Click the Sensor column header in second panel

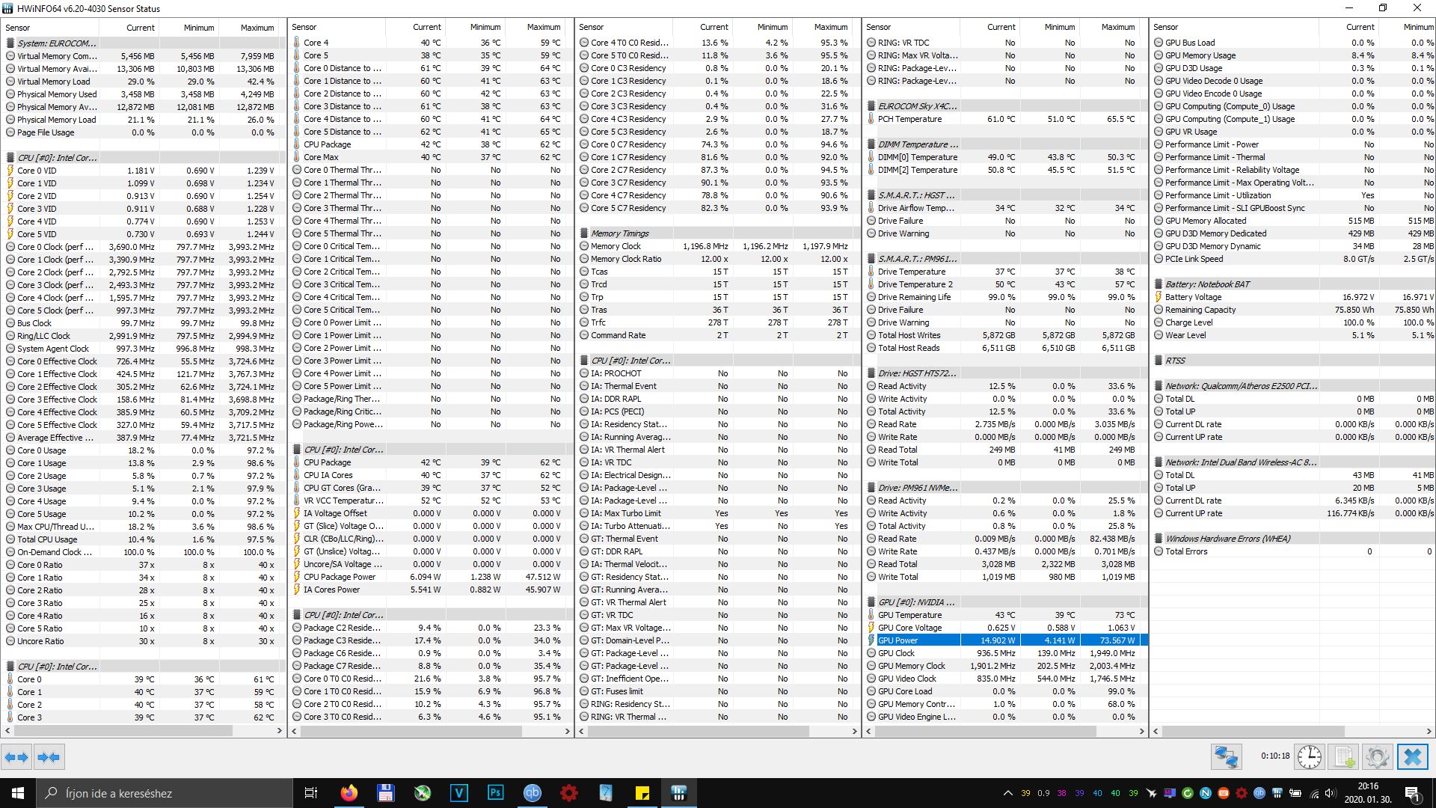304,27
